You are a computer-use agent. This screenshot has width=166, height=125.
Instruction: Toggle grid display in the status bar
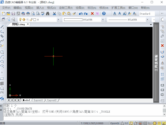145,123
